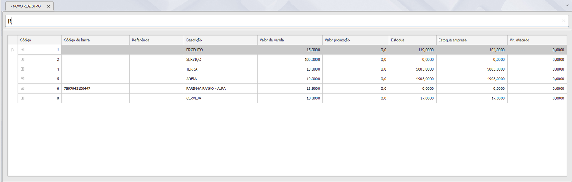Click TERRA Estoque -9803,0000 cell

[413, 69]
